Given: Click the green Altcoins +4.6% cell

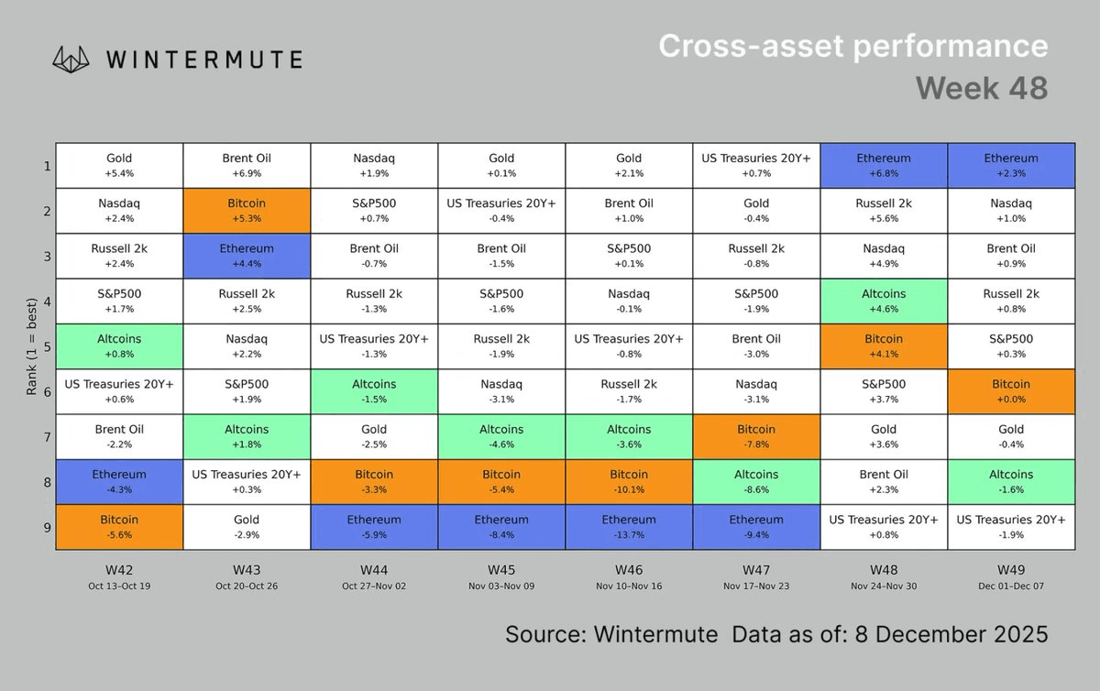Looking at the screenshot, I should pos(884,301).
